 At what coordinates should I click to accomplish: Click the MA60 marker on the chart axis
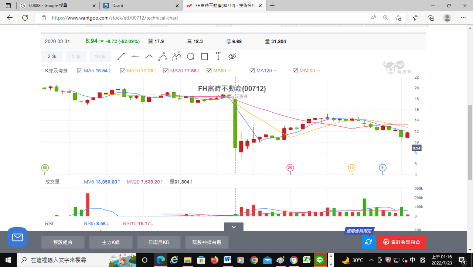[x=45, y=168]
